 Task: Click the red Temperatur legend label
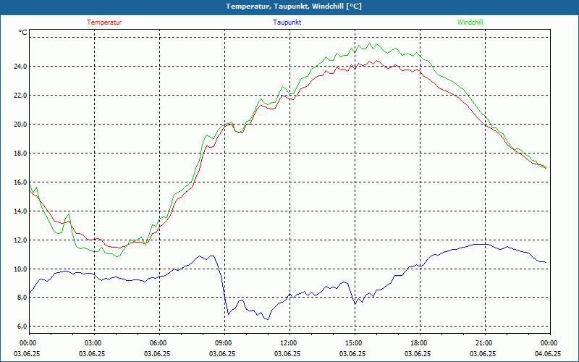104,22
